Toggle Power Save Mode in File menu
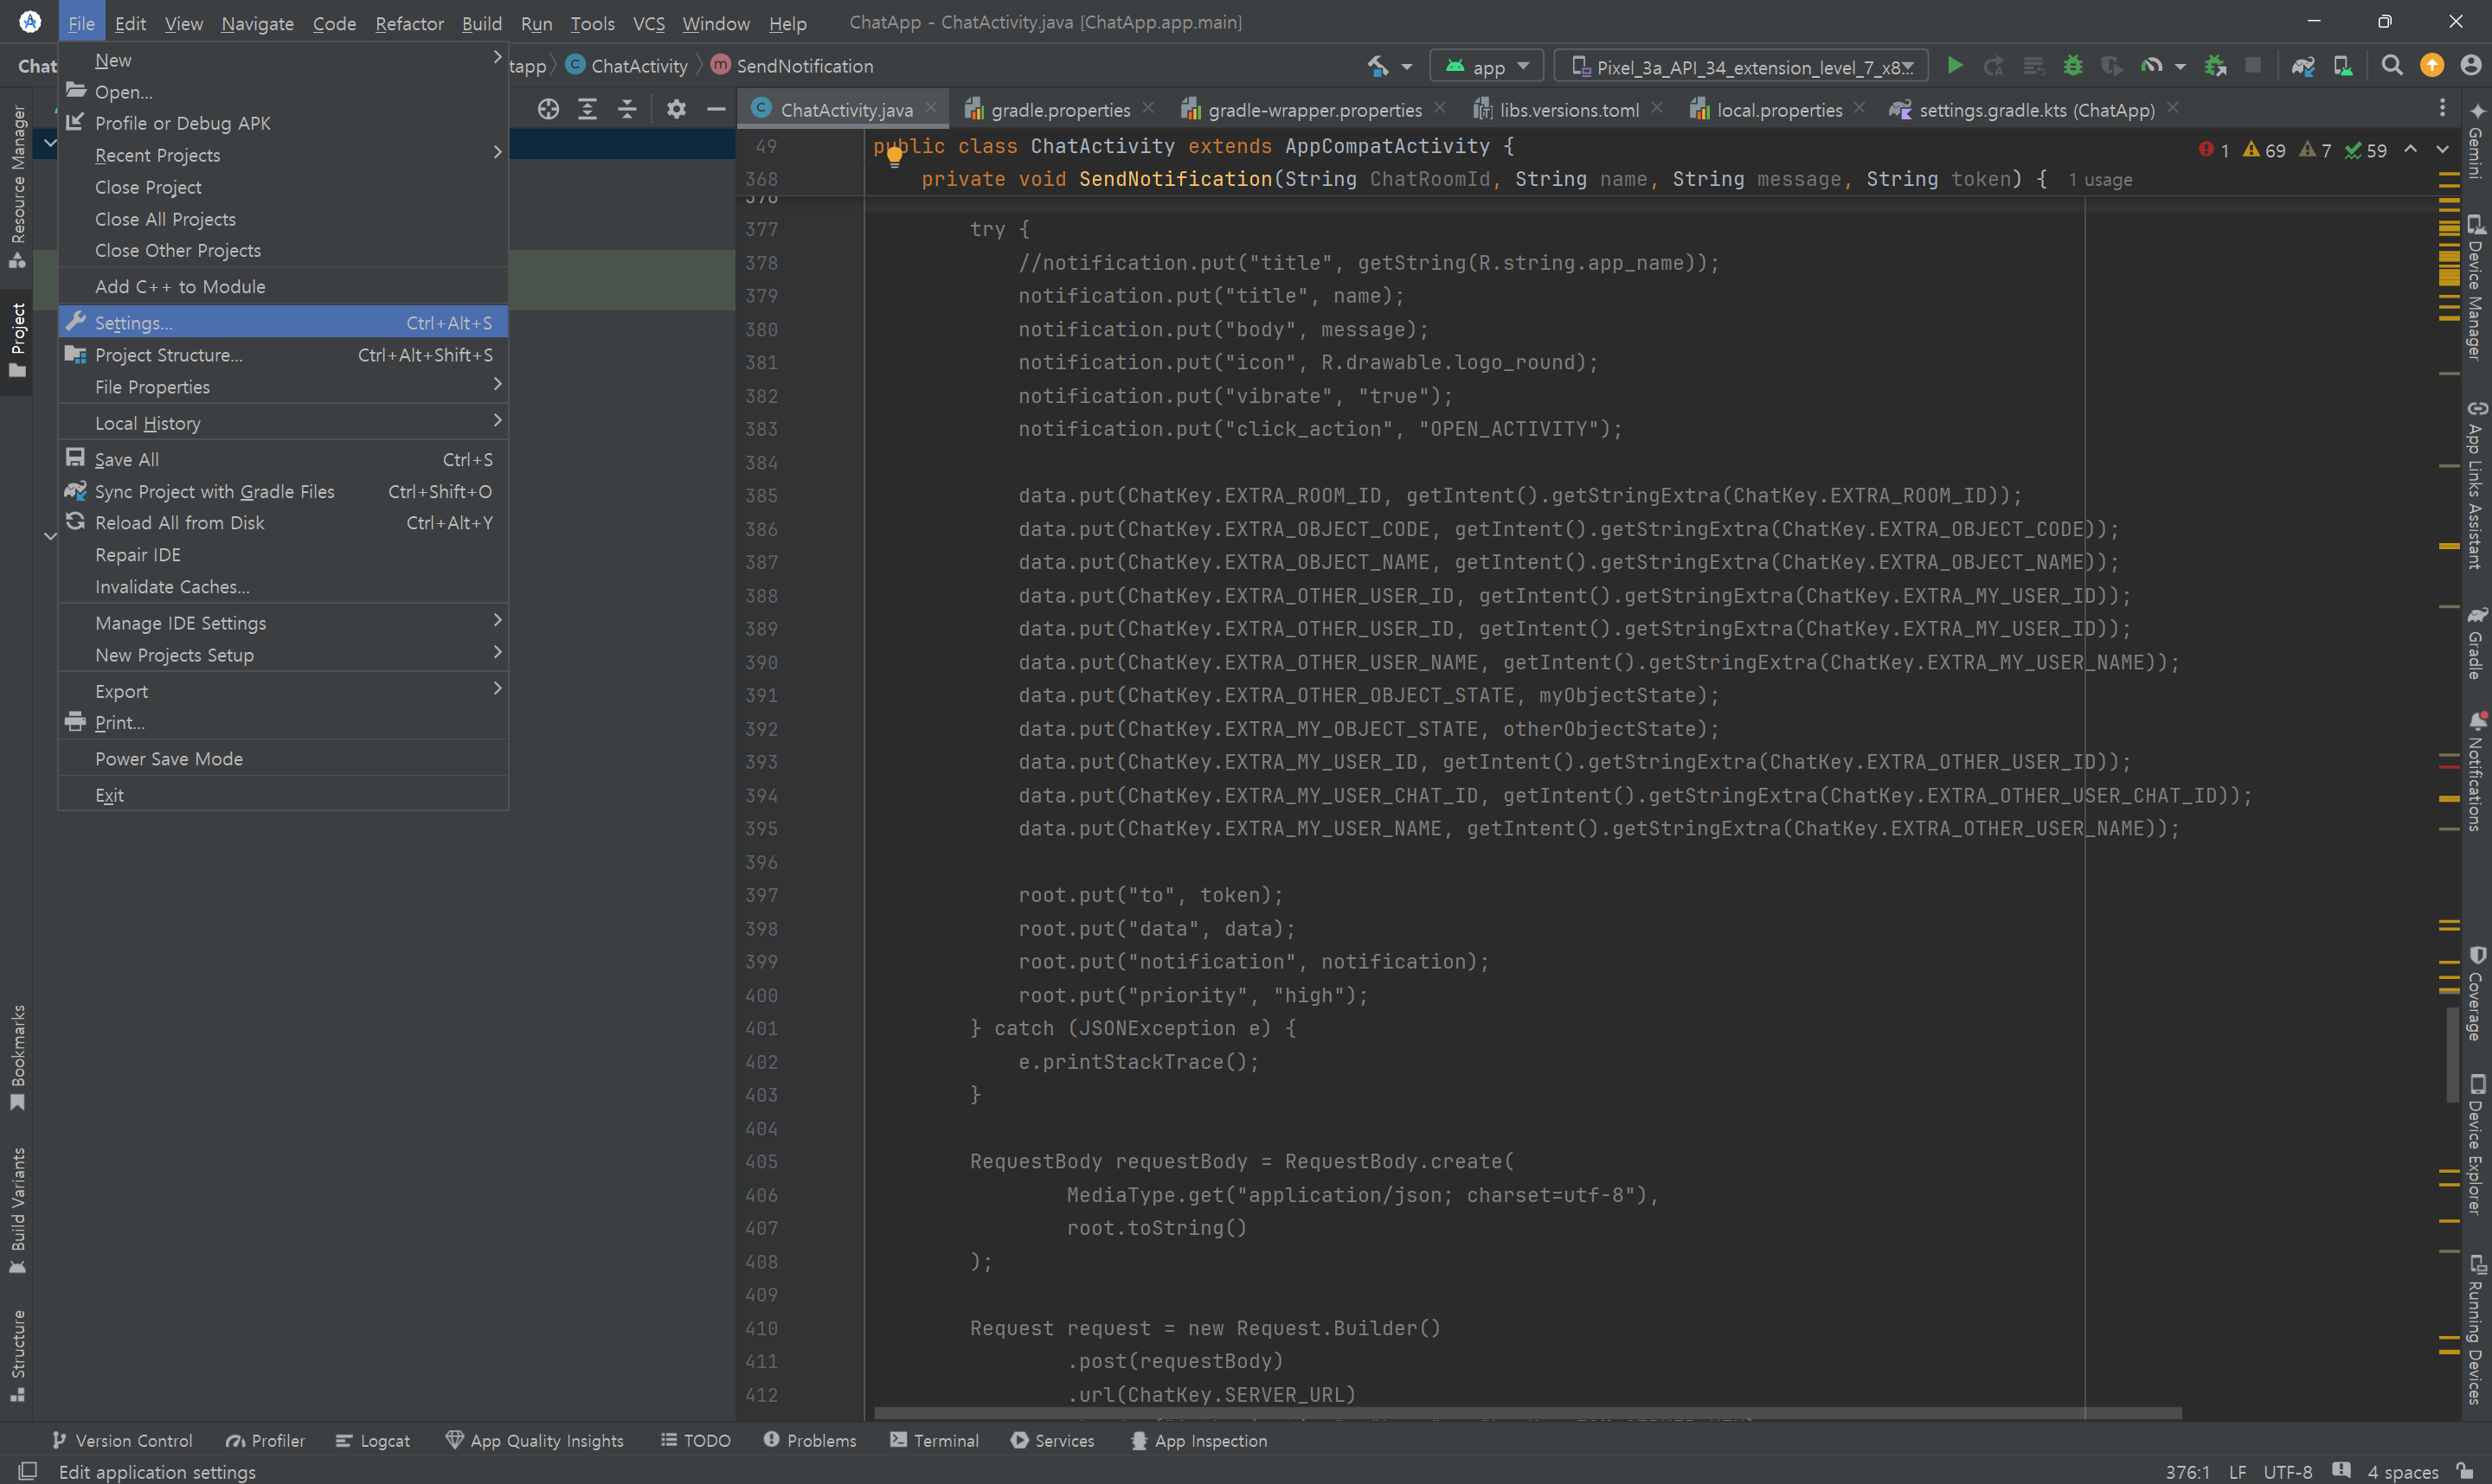This screenshot has height=1484, width=2492. 169,759
